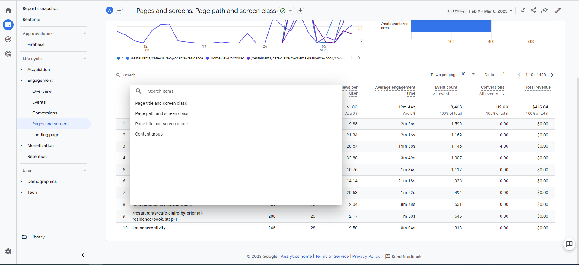This screenshot has height=265, width=579.
Task: Click the Share this report icon
Action: pos(533,11)
